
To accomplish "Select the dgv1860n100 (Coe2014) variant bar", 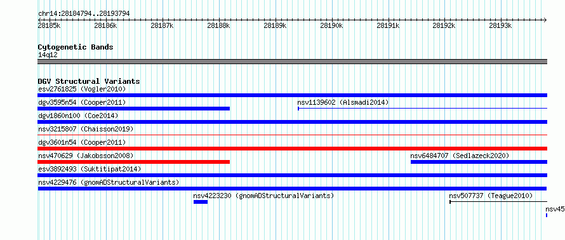I will [x=292, y=122].
